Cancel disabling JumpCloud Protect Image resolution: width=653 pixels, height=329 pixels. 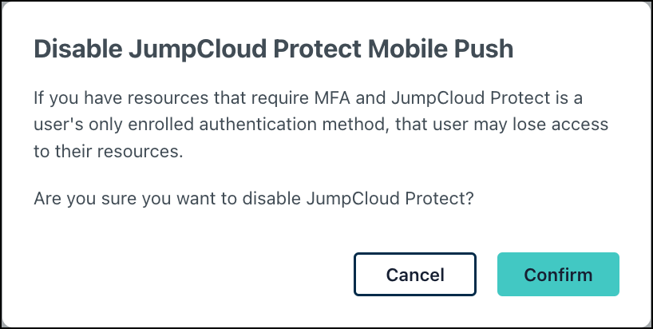point(414,275)
